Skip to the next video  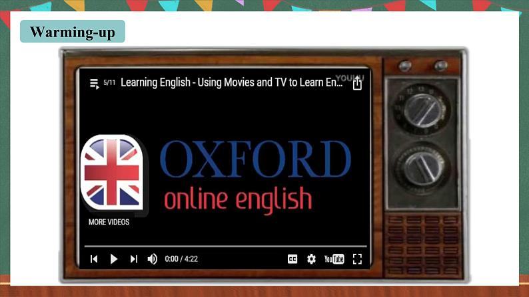pos(134,258)
